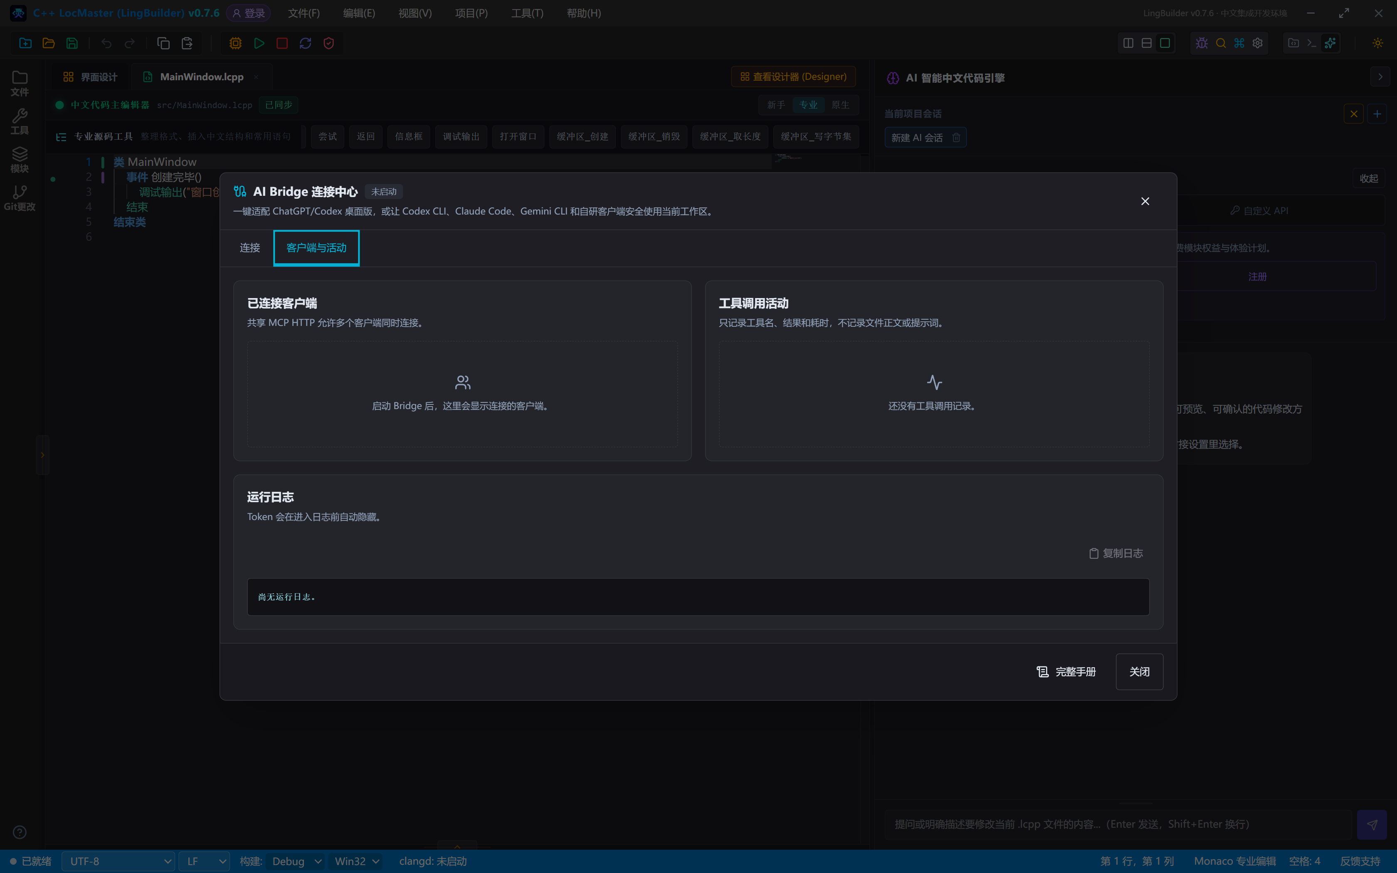Open settings gear icon in toolbar

point(1258,43)
